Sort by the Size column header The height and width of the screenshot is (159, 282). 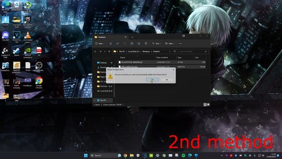pos(200,57)
